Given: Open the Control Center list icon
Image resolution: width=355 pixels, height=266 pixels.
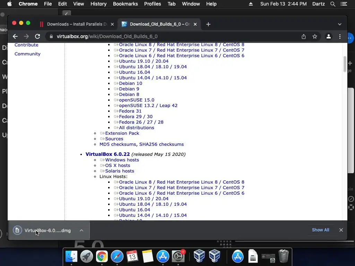Looking at the screenshot, I should 344,4.
